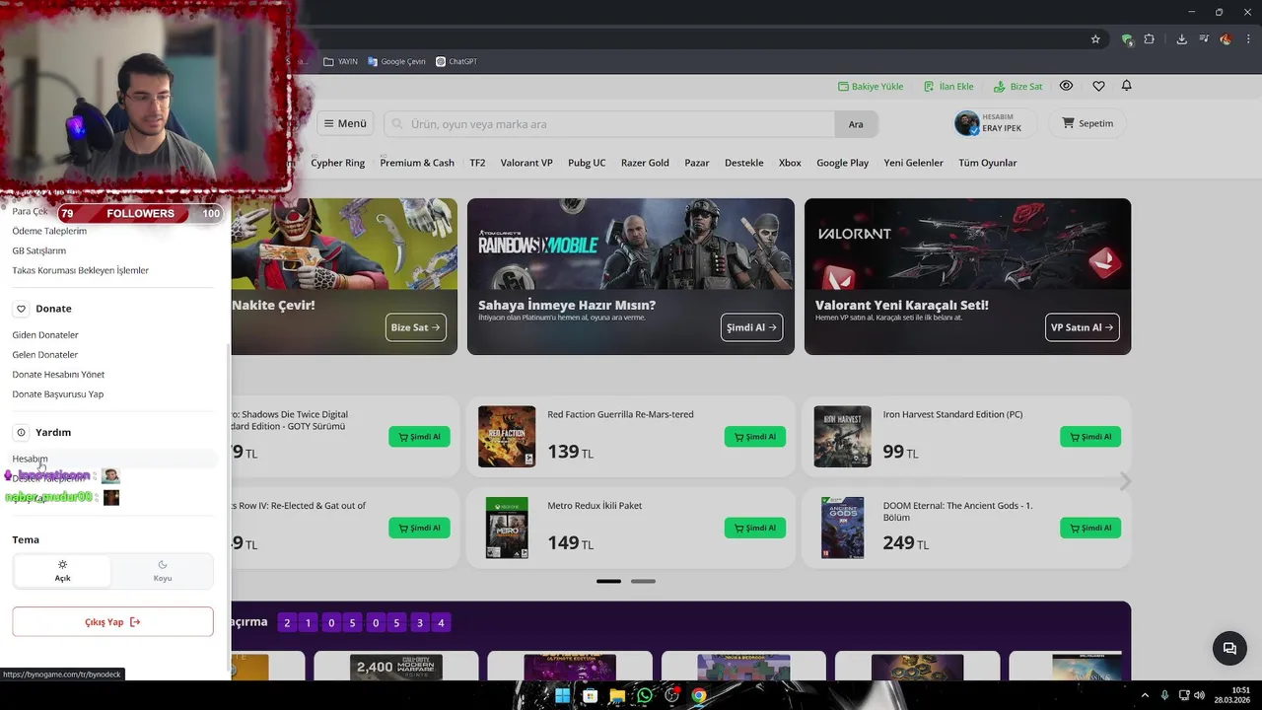Click the eye icon in the top bar
The width and height of the screenshot is (1262, 710).
(1066, 86)
